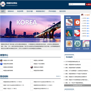This screenshot has height=91, width=91.
Task: Click 通话 link for 青岛领区
Action: 88,31
